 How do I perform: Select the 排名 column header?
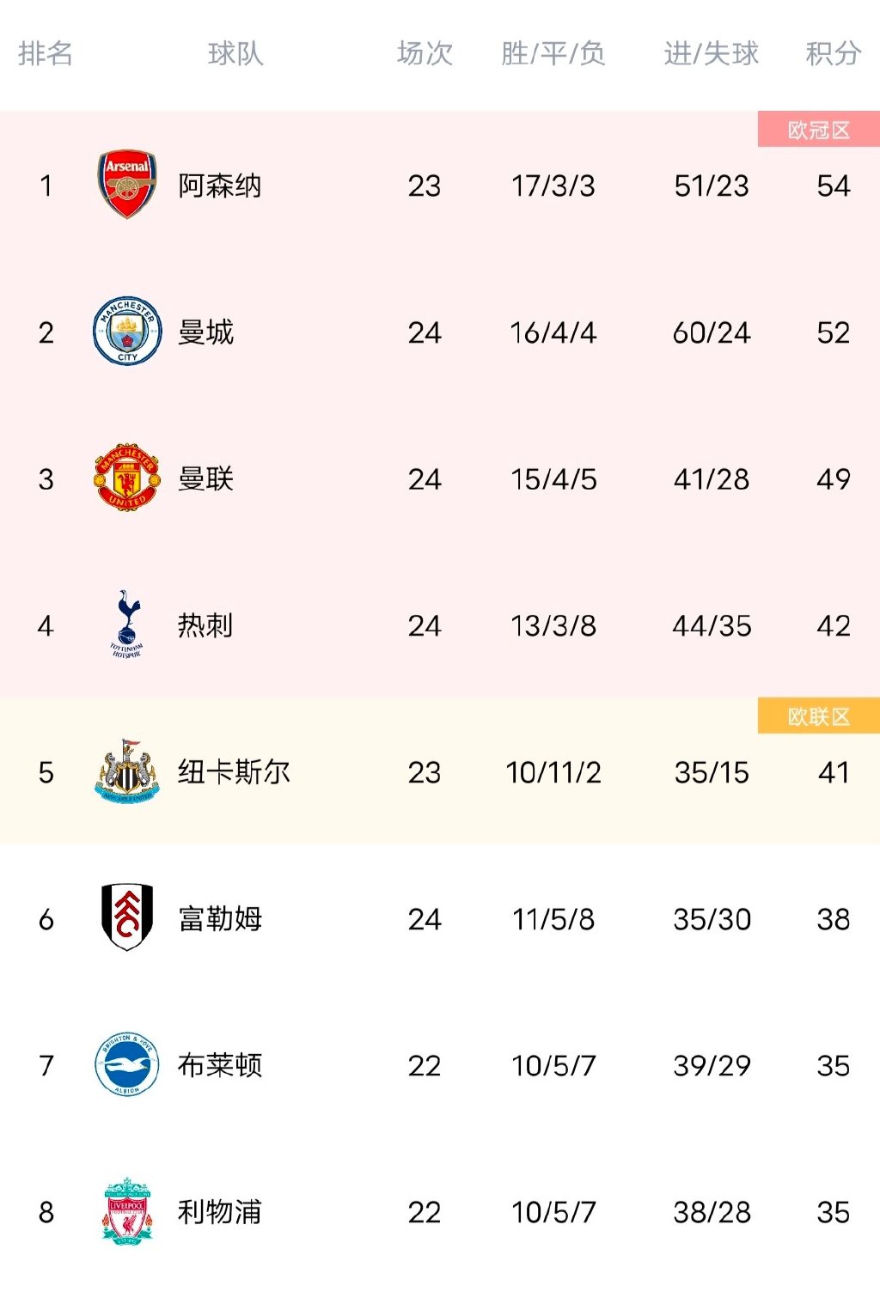45,54
